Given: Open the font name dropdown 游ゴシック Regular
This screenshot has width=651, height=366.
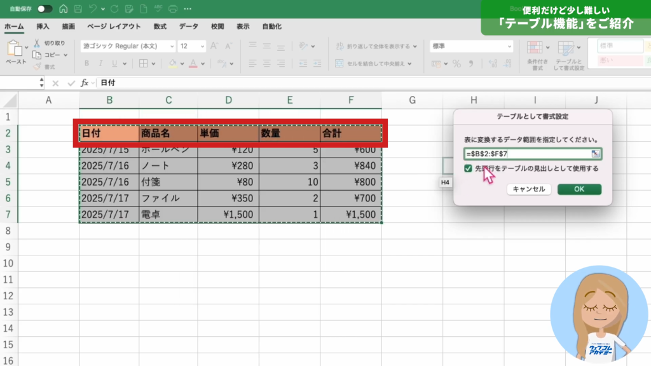Looking at the screenshot, I should [x=171, y=46].
